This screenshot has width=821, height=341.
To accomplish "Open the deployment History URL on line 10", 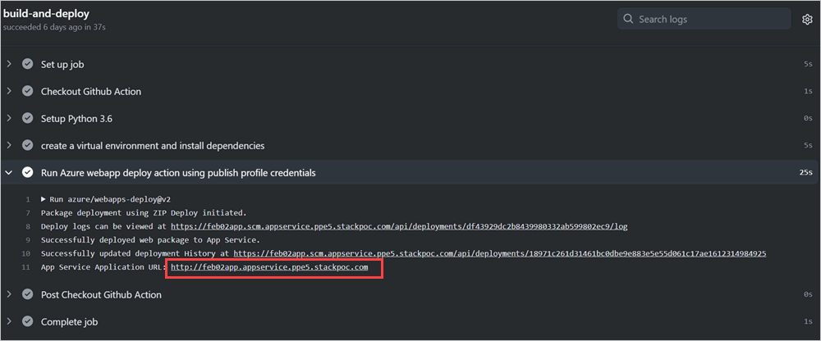I will tap(500, 253).
